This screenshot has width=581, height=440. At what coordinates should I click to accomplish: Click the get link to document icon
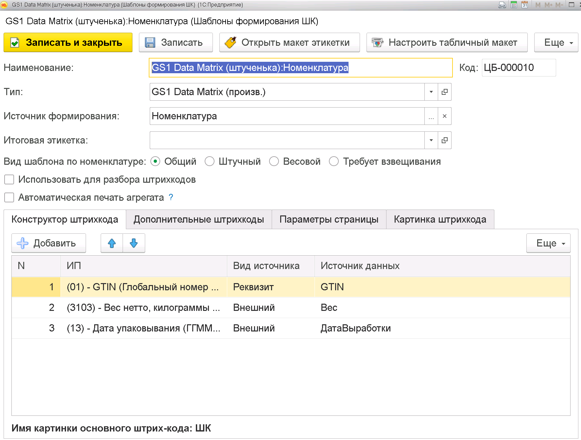[x=502, y=5]
